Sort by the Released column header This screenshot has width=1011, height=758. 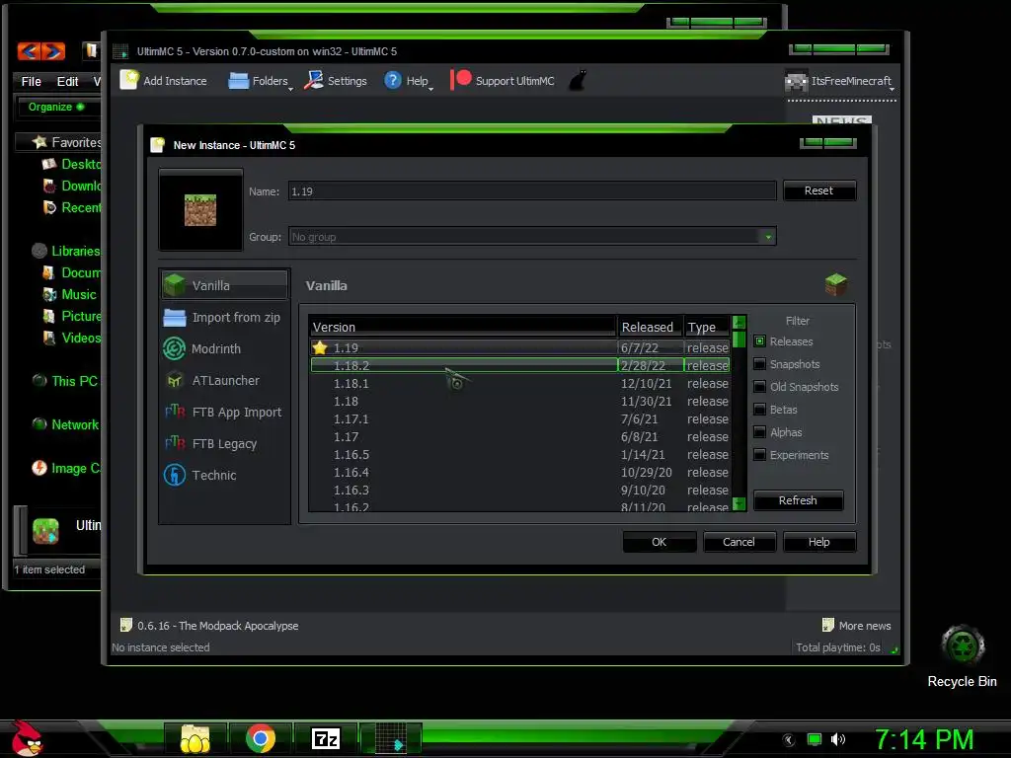650,327
